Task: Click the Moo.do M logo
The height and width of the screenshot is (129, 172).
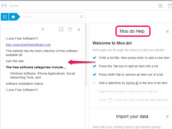Action: 4,6
